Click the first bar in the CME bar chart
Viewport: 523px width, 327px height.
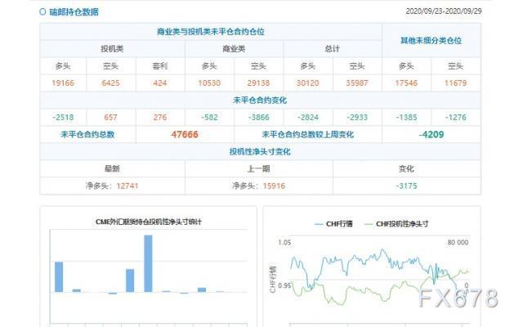click(x=59, y=277)
